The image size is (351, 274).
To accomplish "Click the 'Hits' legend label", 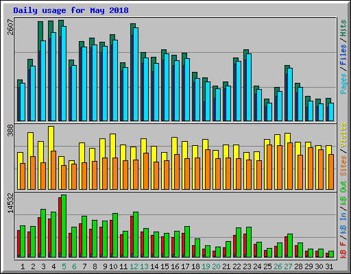I will [x=343, y=28].
